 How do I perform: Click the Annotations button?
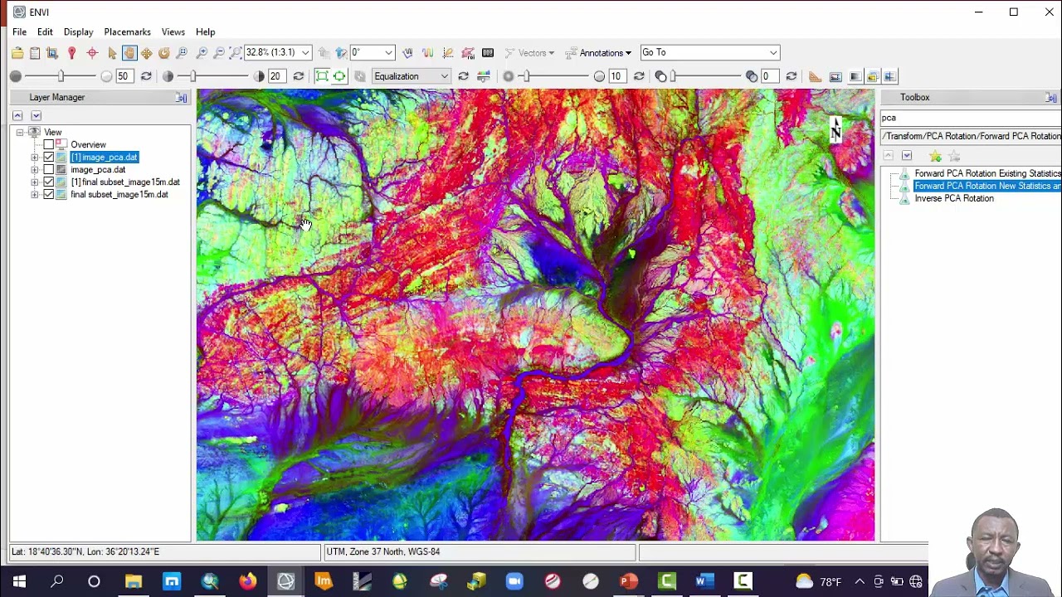pyautogui.click(x=598, y=53)
